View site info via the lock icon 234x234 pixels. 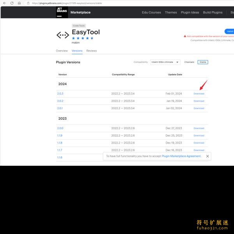click(28, 3)
